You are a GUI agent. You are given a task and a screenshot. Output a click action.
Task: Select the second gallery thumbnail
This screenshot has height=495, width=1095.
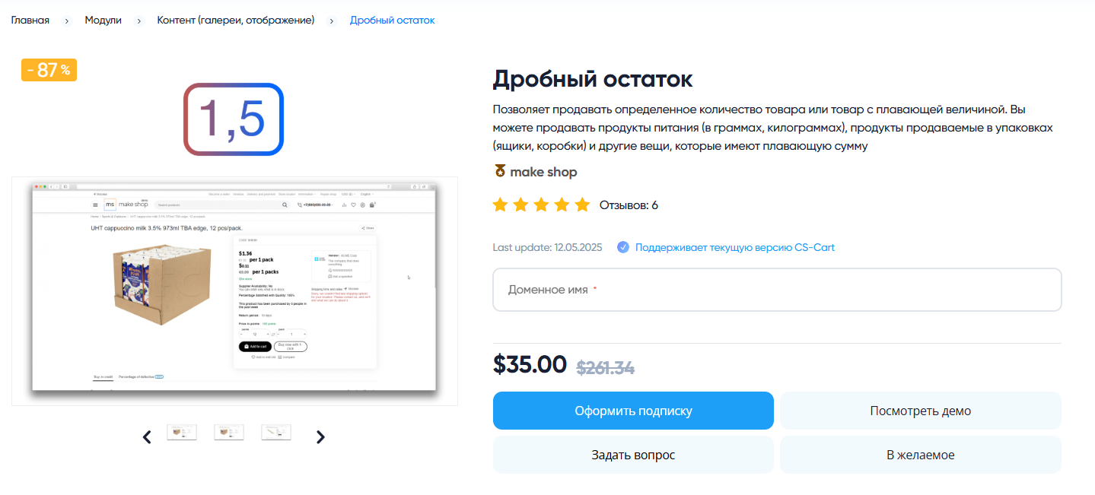tap(229, 432)
